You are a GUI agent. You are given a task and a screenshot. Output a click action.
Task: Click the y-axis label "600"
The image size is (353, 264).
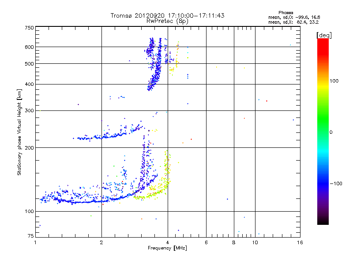point(29,47)
